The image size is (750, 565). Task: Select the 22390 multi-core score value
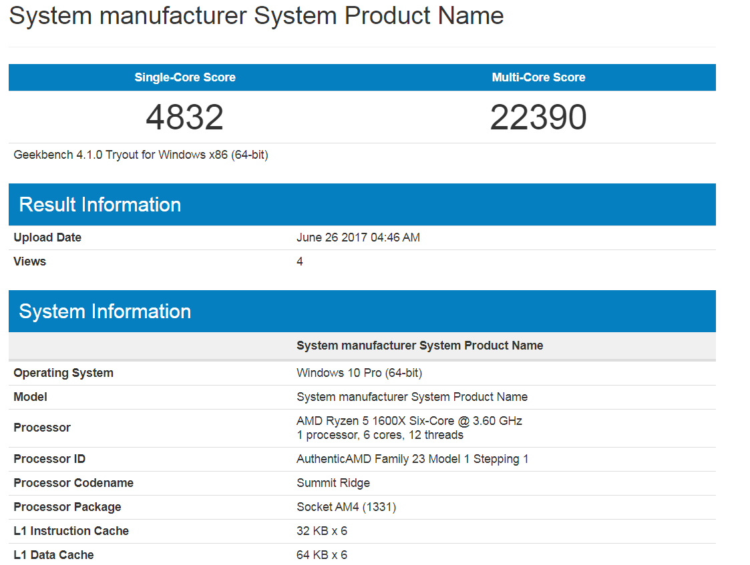click(x=538, y=117)
